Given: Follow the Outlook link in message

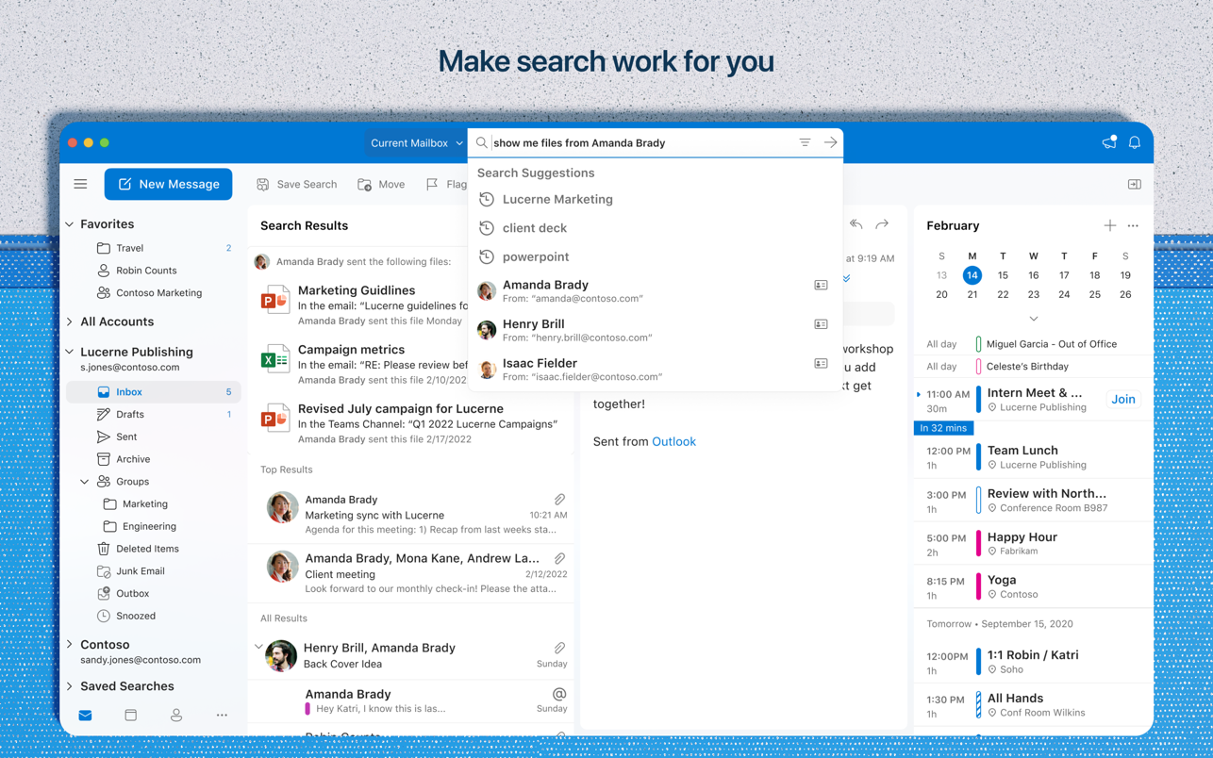Looking at the screenshot, I should click(673, 441).
